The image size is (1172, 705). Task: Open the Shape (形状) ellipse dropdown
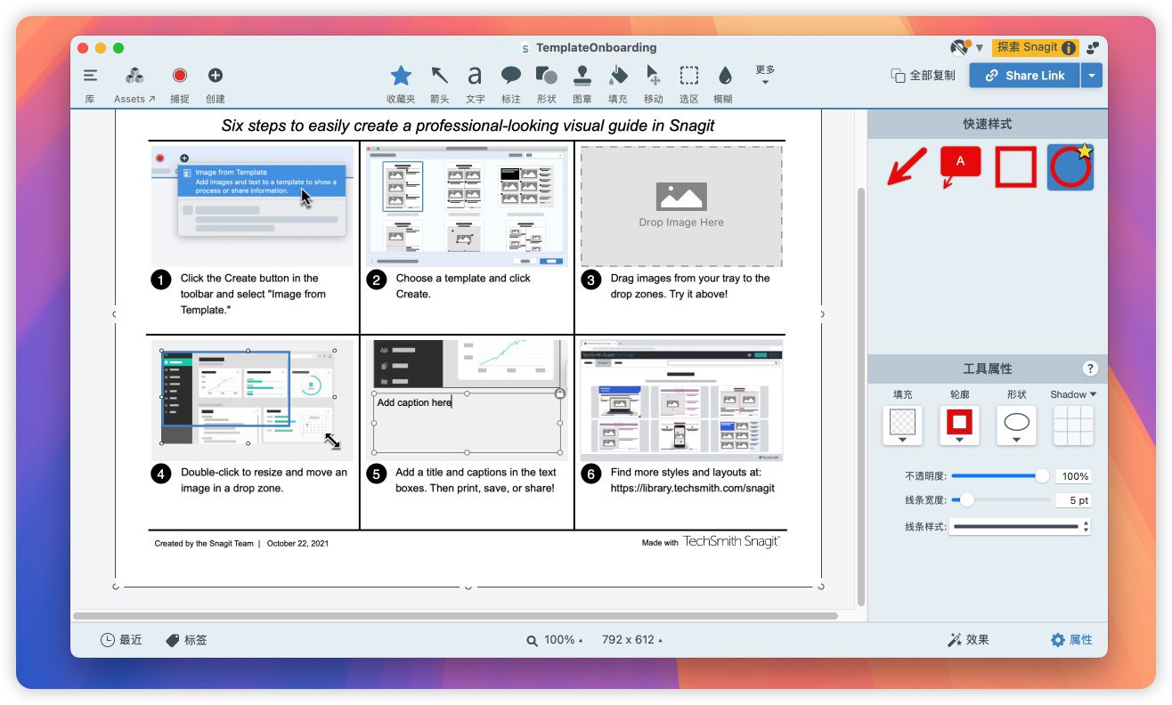click(x=1016, y=425)
